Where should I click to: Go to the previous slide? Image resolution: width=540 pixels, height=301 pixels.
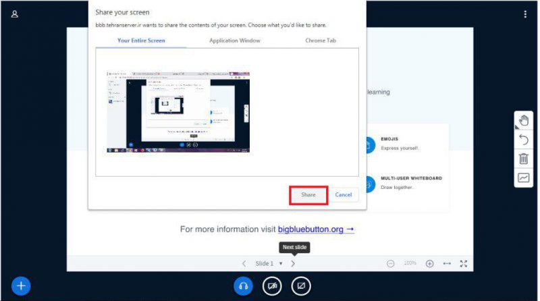[x=244, y=263]
